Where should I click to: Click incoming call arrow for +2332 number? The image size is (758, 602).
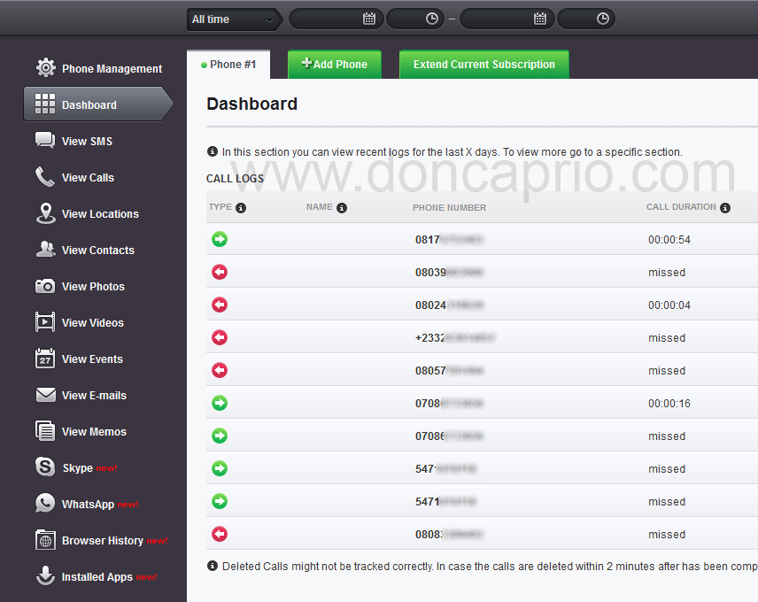[220, 337]
